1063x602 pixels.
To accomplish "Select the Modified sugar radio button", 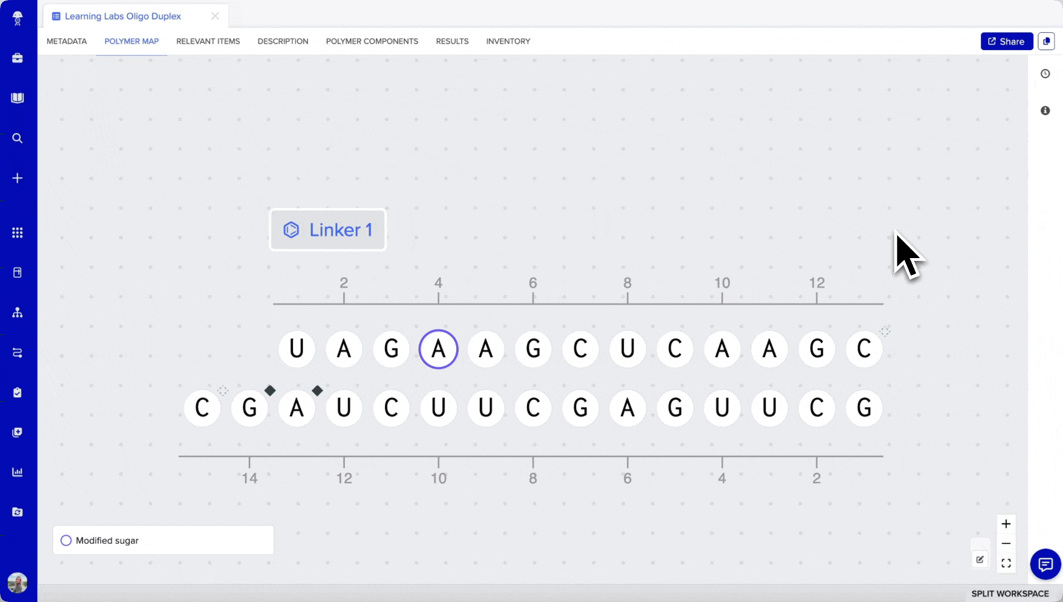I will pyautogui.click(x=65, y=540).
